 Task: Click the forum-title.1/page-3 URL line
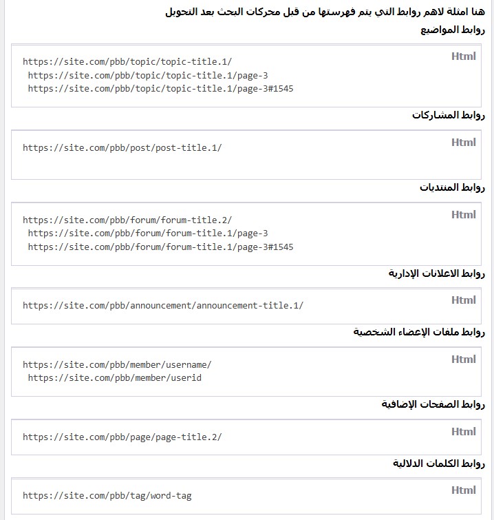point(148,233)
